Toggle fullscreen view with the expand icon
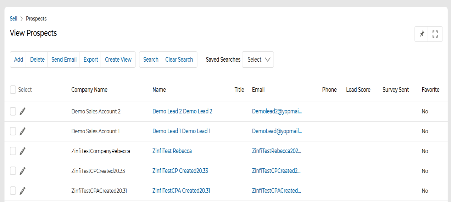The height and width of the screenshot is (202, 451). point(435,34)
